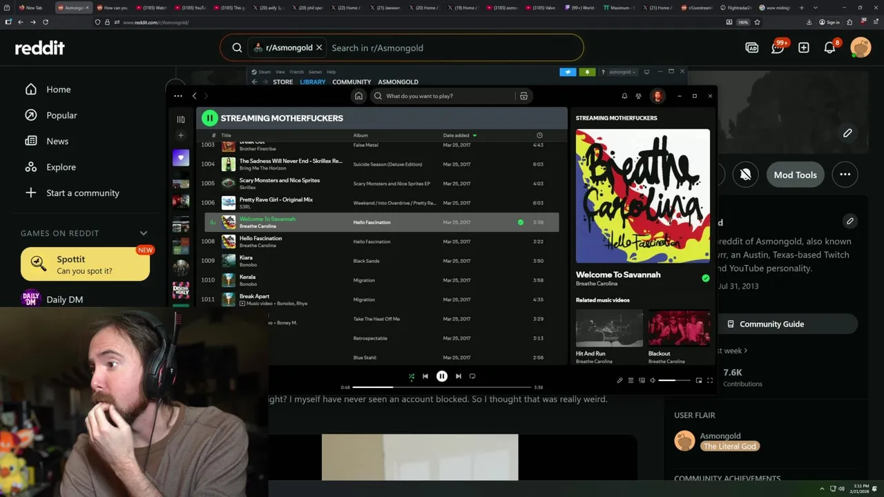Seek within Spotify song progress bar

[442, 387]
